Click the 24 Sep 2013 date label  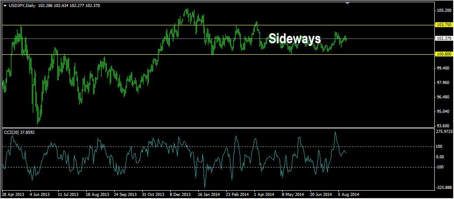coord(125,195)
